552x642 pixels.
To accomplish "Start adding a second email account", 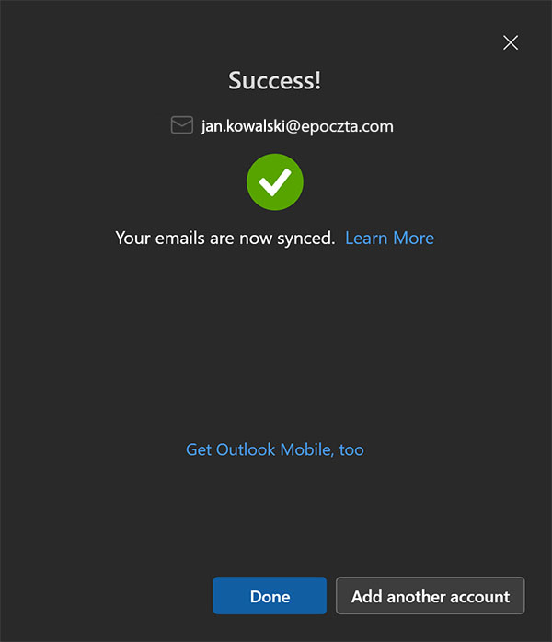I will click(430, 596).
